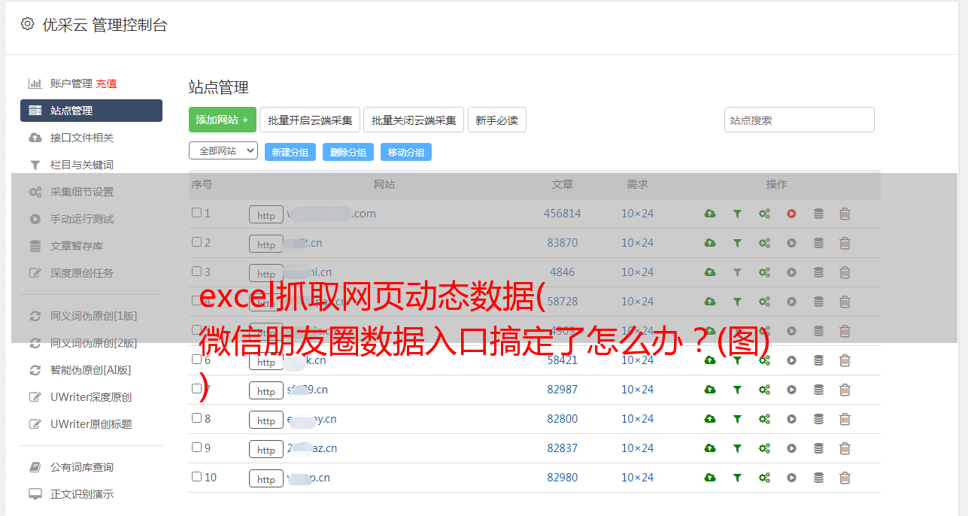Open 深度原创任务 in the sidebar
This screenshot has width=968, height=516.
tap(82, 273)
